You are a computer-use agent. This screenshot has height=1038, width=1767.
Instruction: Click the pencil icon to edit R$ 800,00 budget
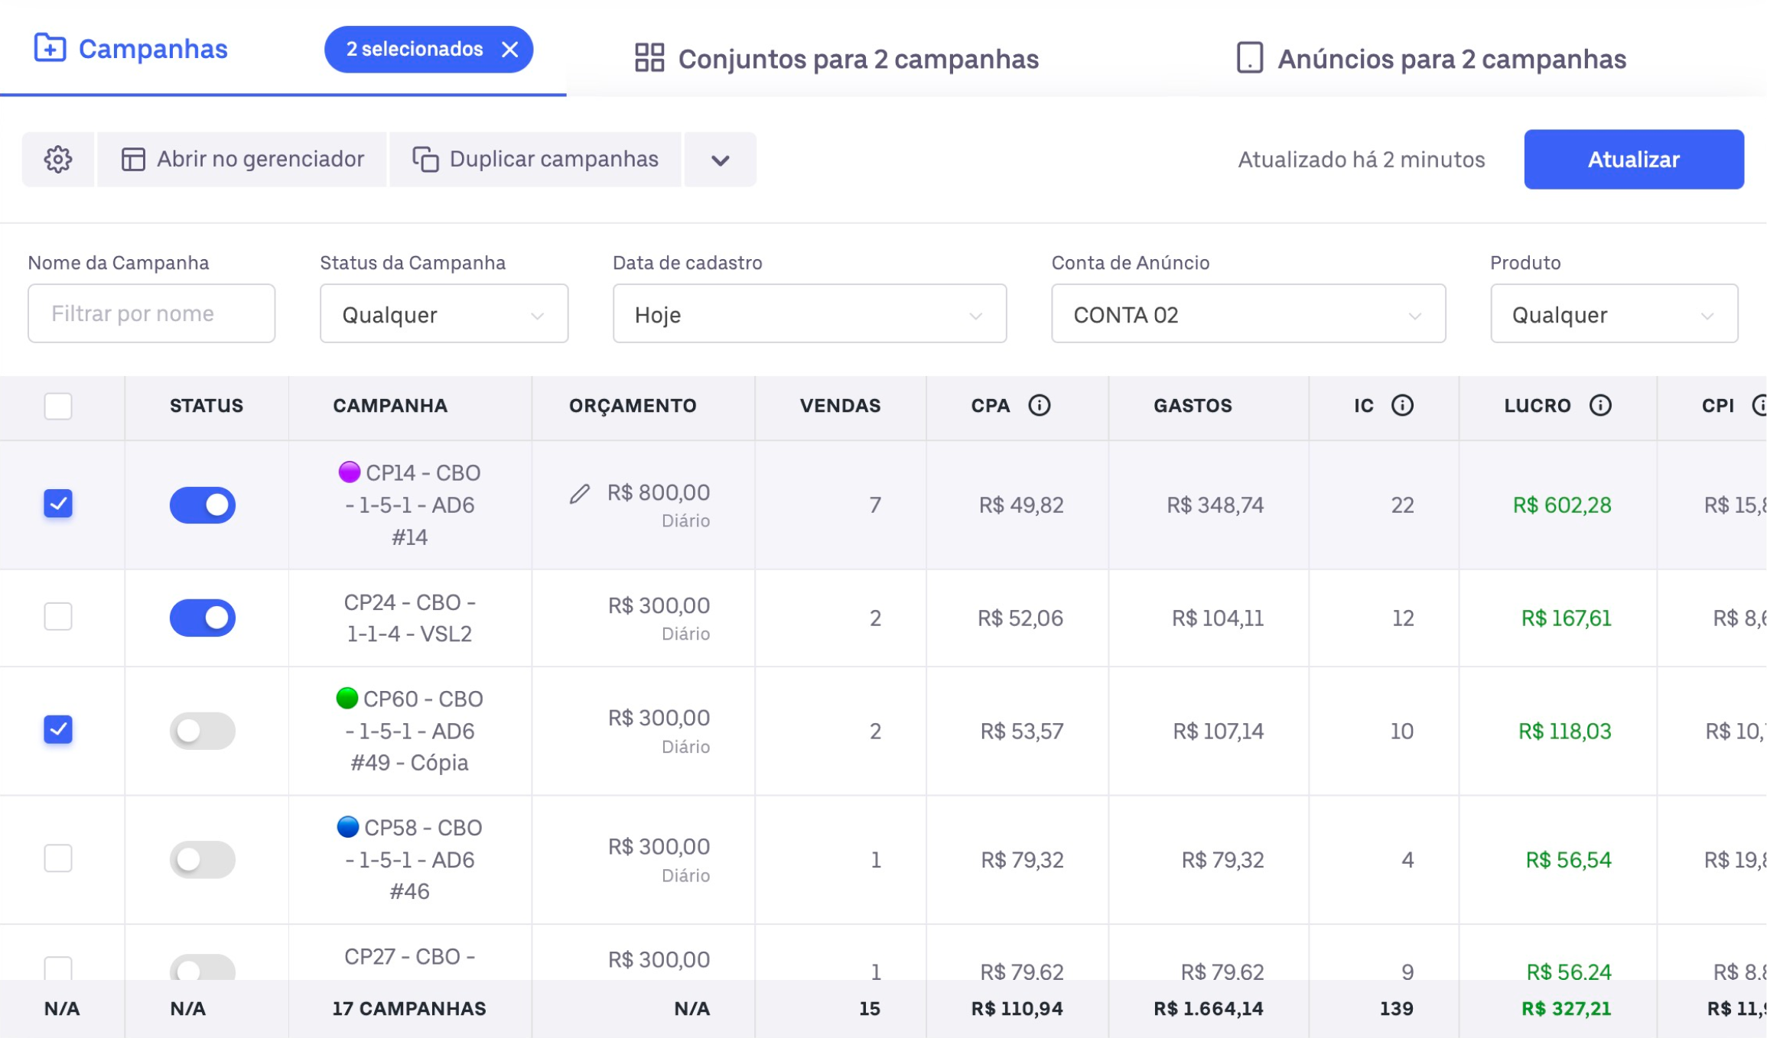(x=580, y=494)
